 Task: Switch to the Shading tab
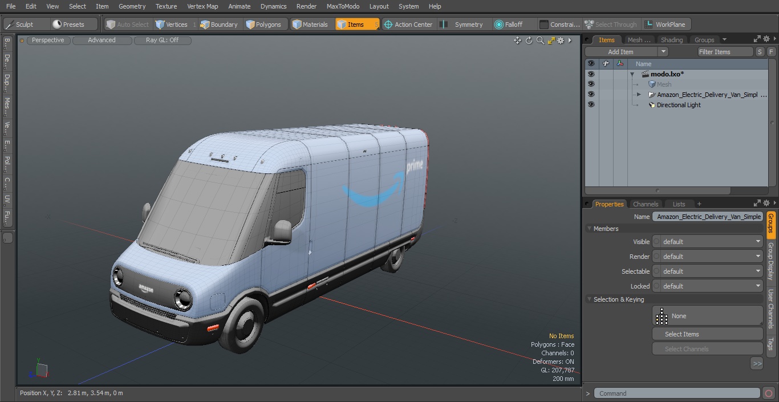coord(672,40)
